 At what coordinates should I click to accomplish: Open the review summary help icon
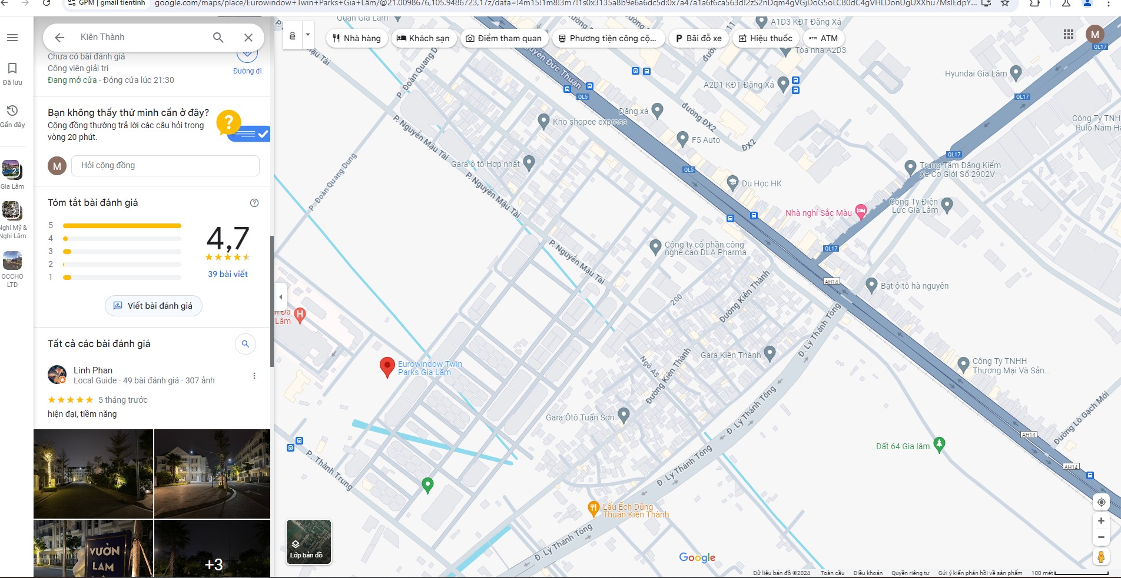pos(254,203)
